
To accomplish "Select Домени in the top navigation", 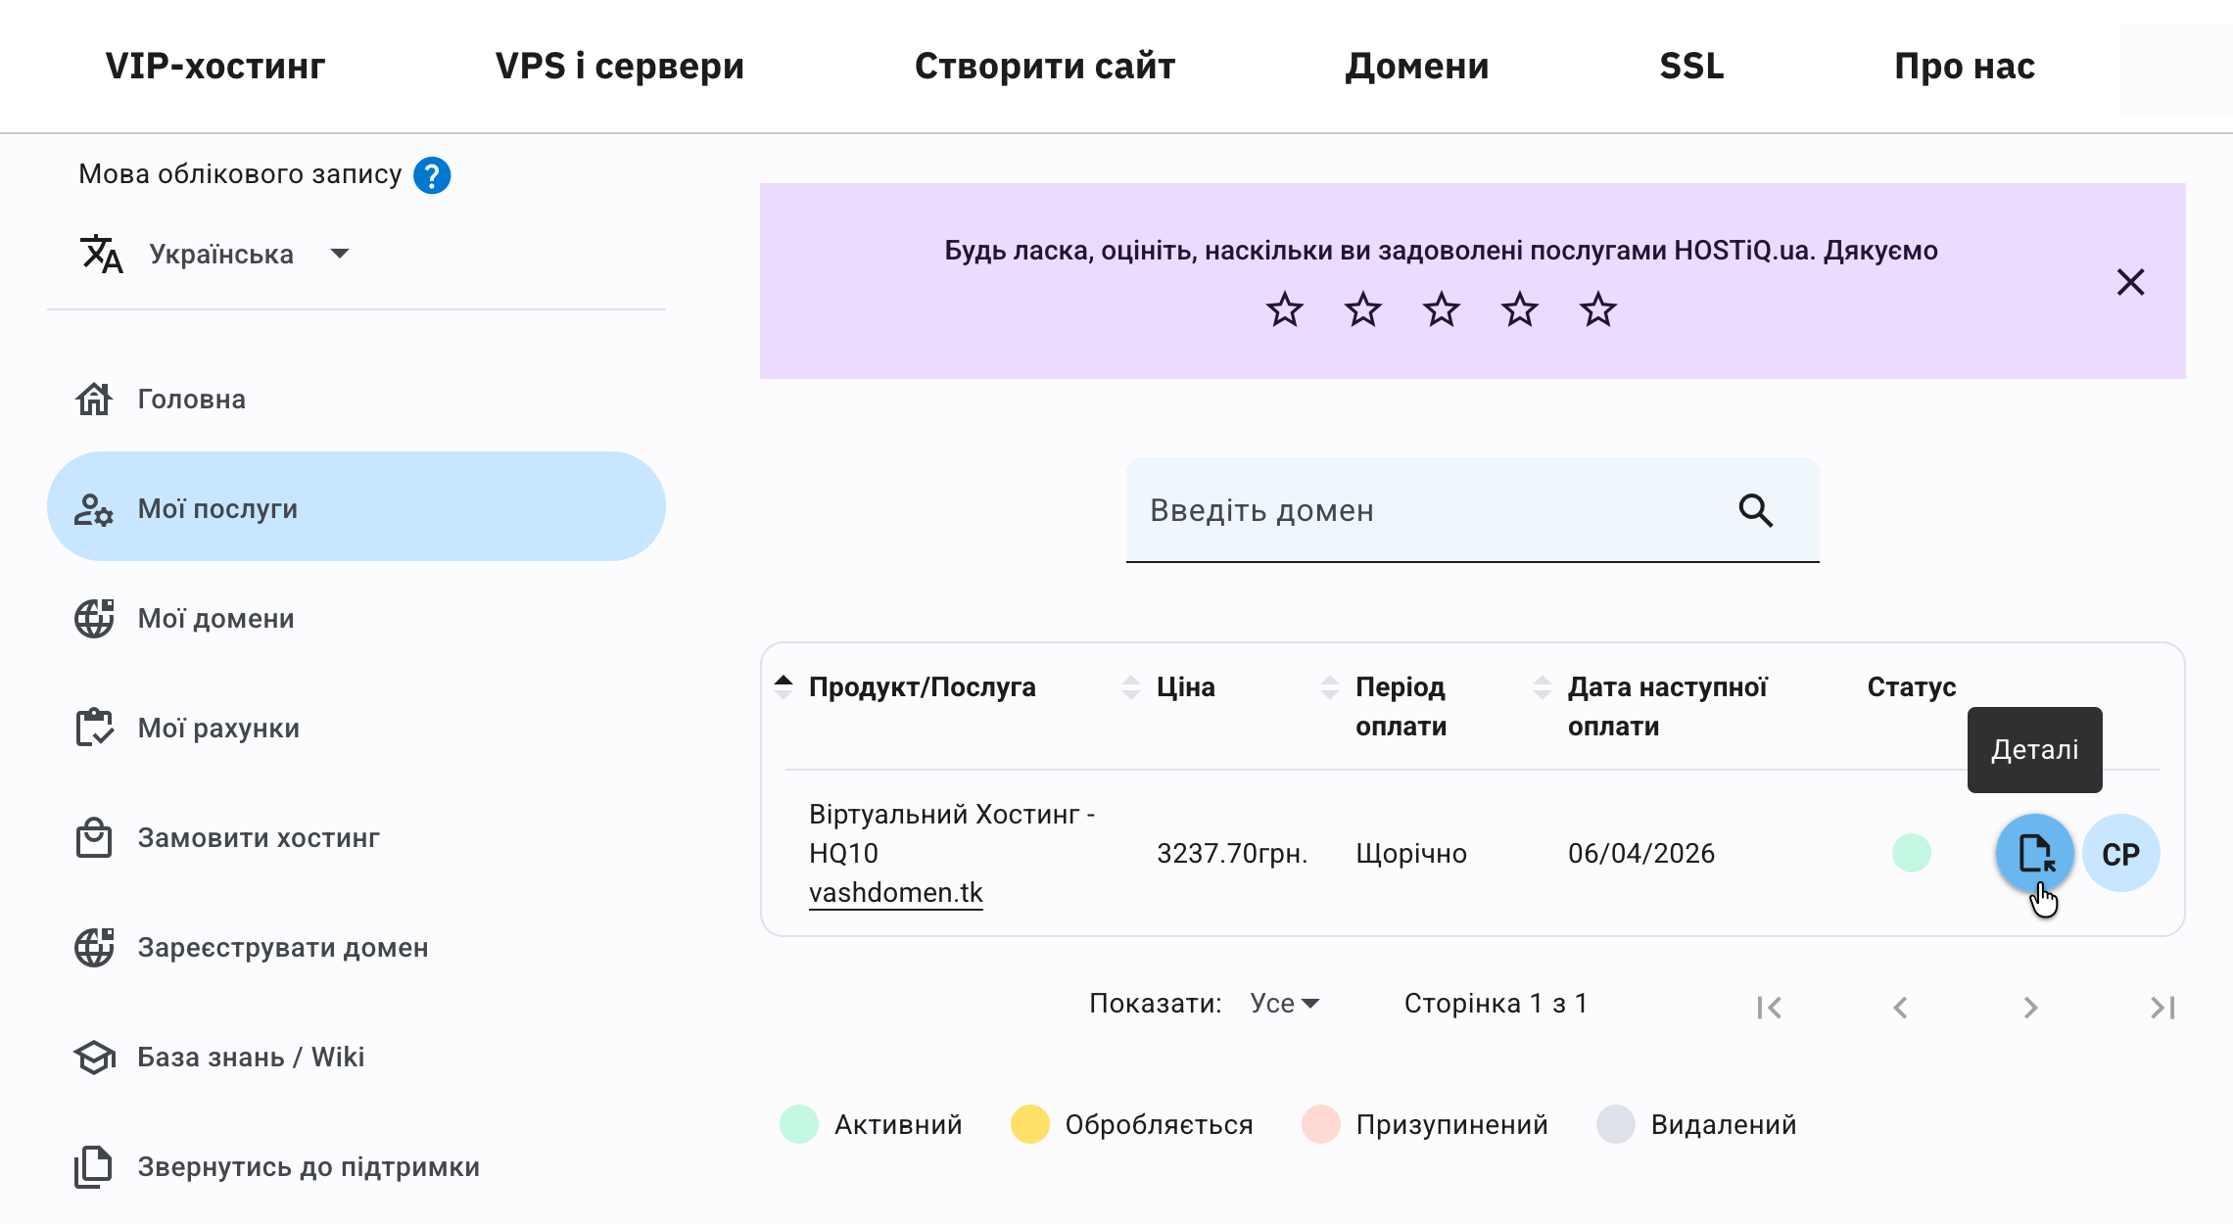I will click(1417, 66).
